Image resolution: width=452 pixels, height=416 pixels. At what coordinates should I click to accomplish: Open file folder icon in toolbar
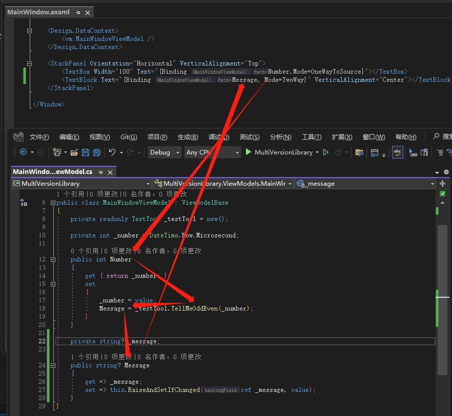(74, 152)
